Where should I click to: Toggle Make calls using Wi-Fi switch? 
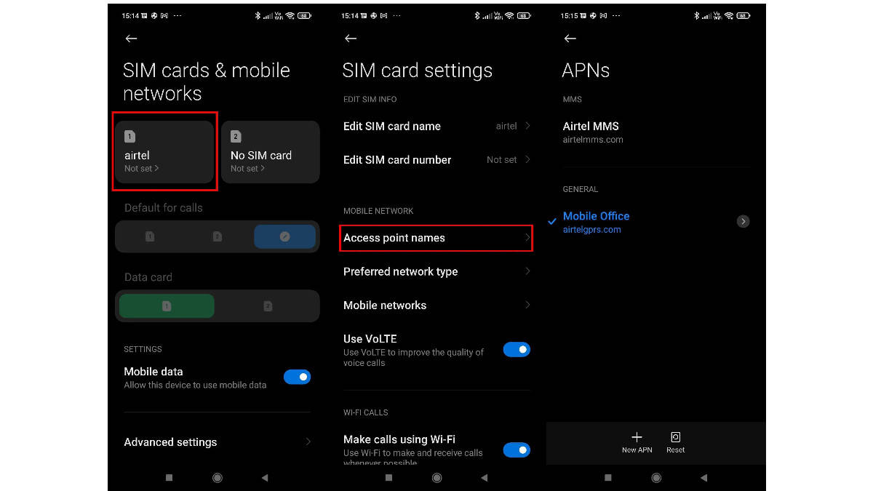517,450
